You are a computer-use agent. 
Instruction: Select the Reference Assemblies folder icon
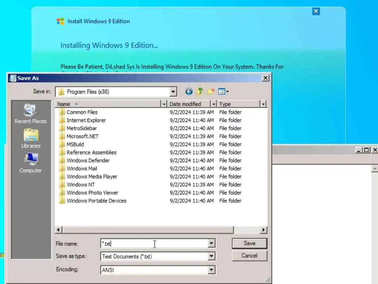(62, 152)
